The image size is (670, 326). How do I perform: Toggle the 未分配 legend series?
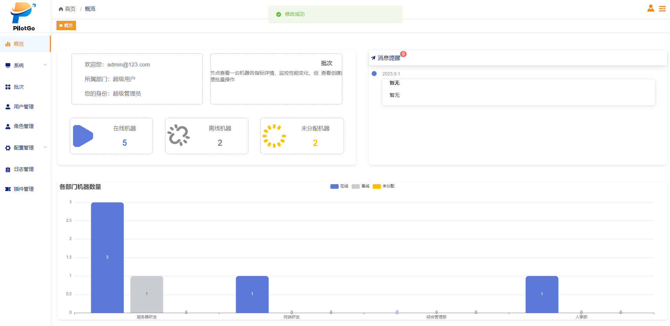click(x=377, y=186)
